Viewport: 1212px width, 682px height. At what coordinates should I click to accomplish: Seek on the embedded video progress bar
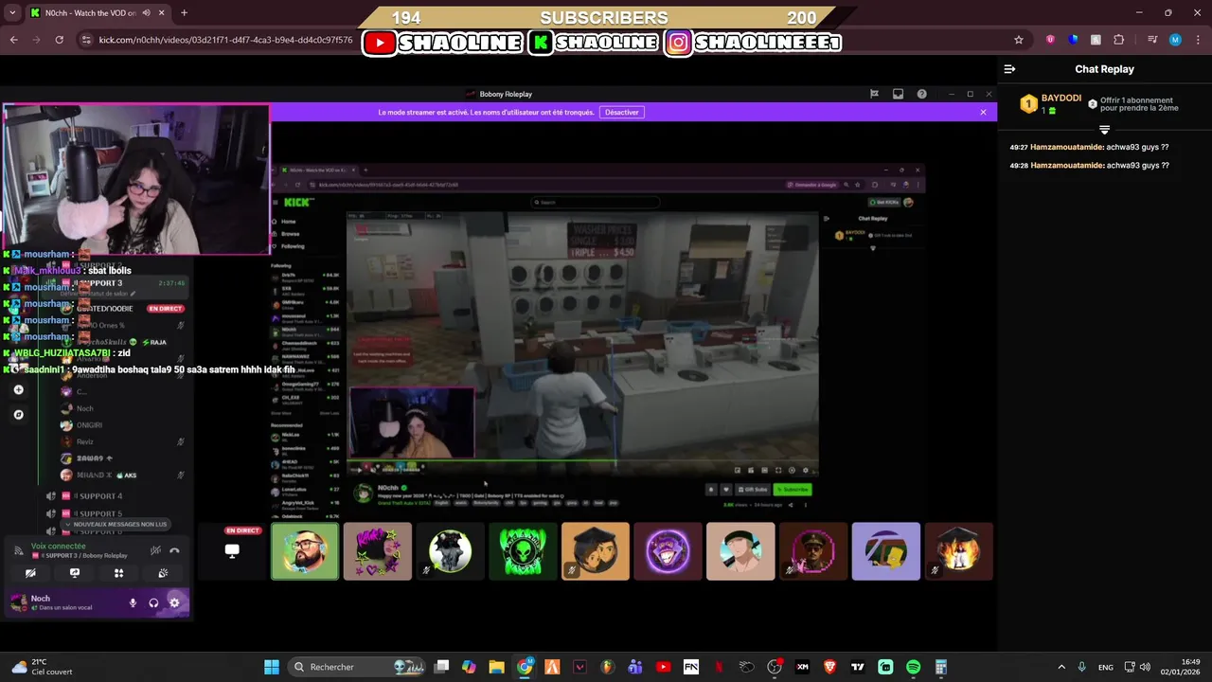click(x=582, y=462)
